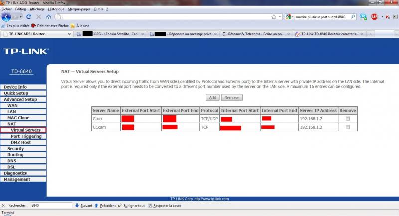
Task: Click Surligner tout highlighter icon
Action: [120, 205]
